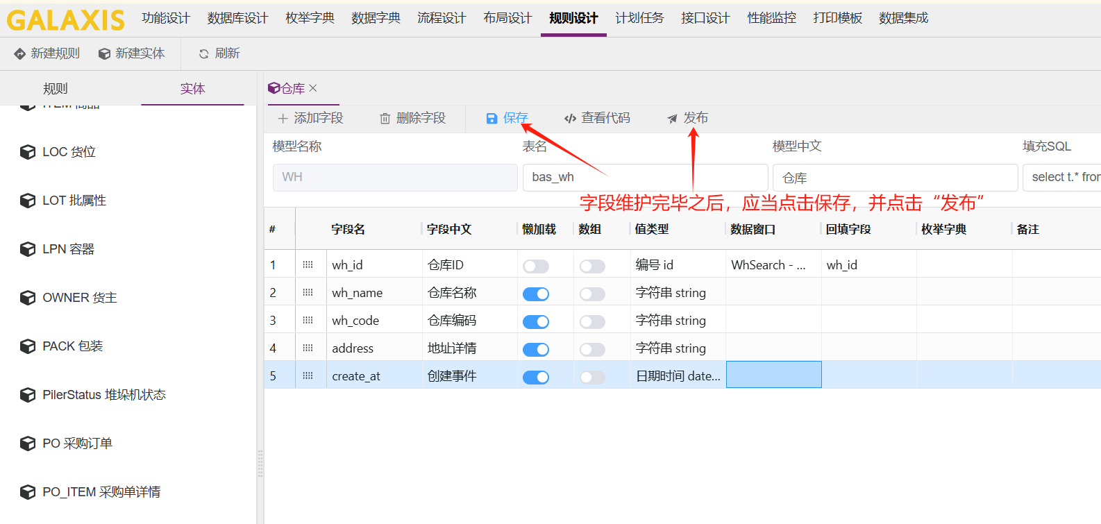Enable lazy load toggle for wh_id
The image size is (1101, 524).
tap(535, 266)
